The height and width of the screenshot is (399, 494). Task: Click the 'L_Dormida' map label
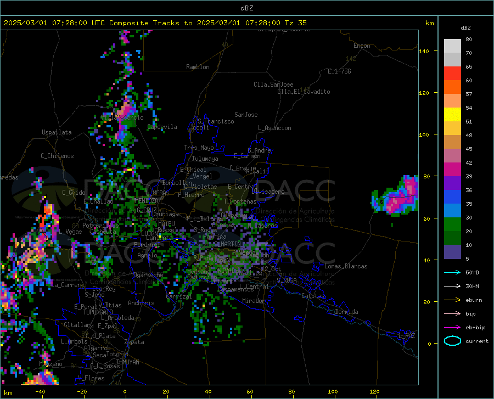[343, 312]
